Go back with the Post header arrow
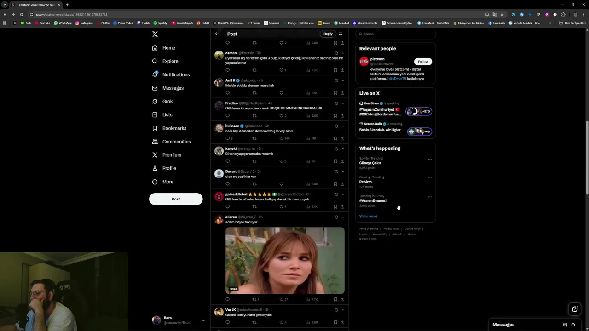 click(217, 34)
